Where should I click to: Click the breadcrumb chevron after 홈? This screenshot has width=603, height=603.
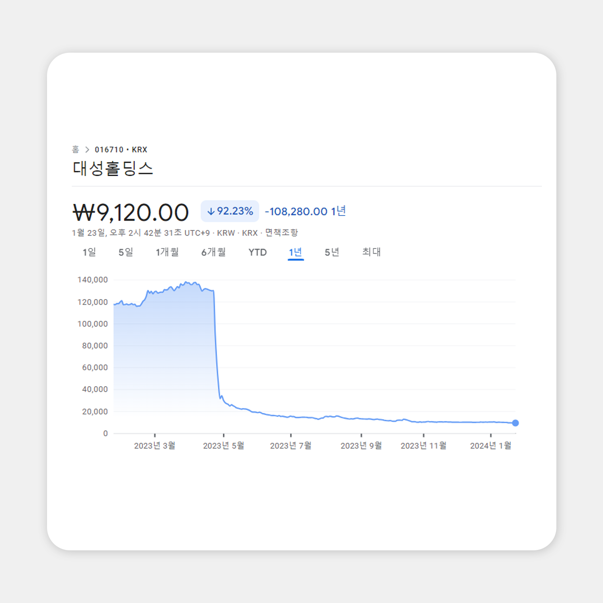[87, 150]
